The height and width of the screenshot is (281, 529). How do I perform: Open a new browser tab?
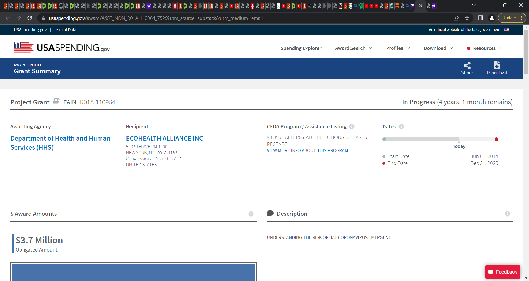point(444,6)
